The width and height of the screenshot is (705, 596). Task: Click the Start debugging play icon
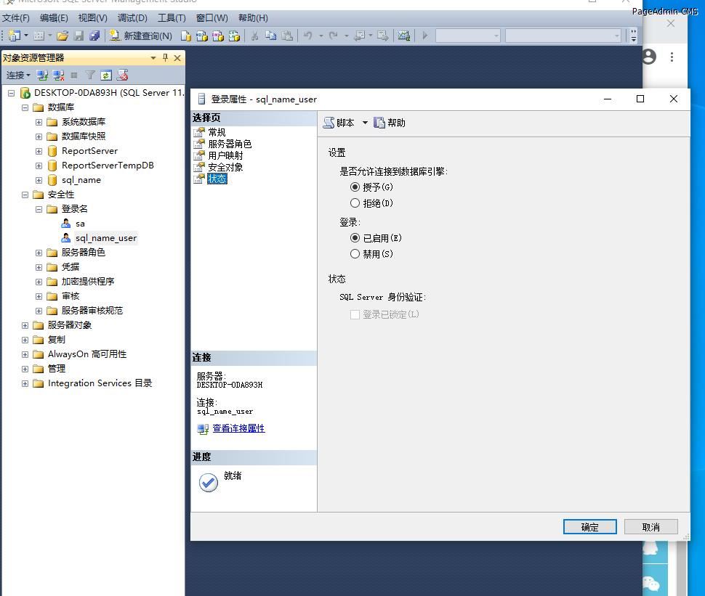pyautogui.click(x=425, y=36)
